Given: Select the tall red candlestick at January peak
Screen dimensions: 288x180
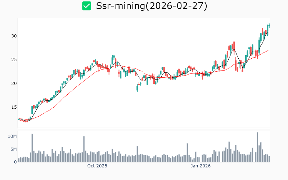Looking at the screenshot, I should tap(234, 46).
